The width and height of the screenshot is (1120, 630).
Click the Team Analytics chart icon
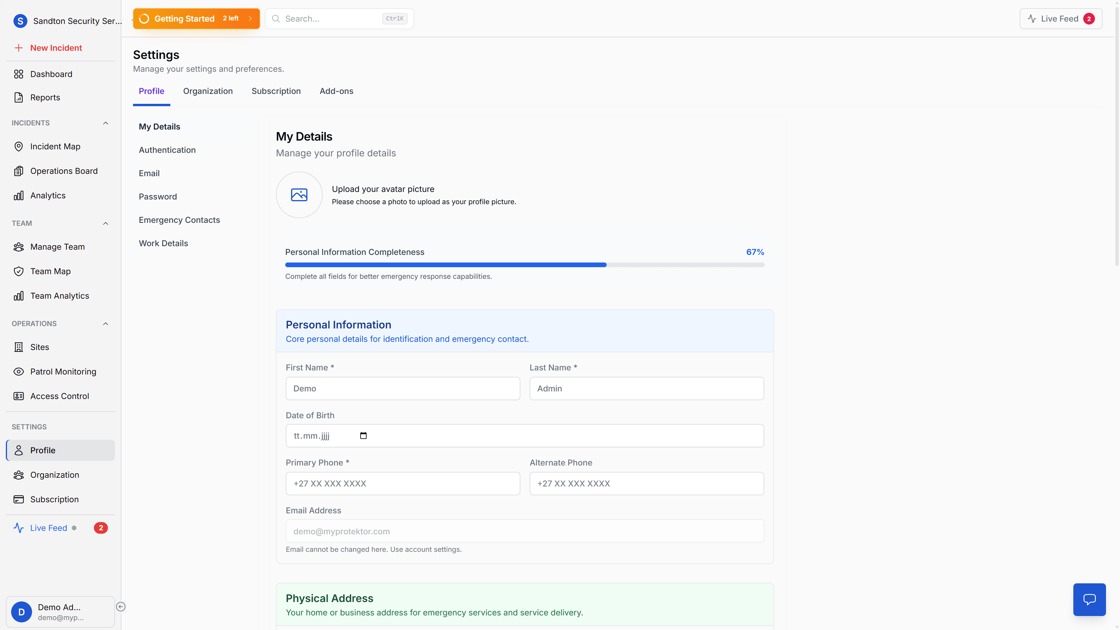tap(19, 296)
